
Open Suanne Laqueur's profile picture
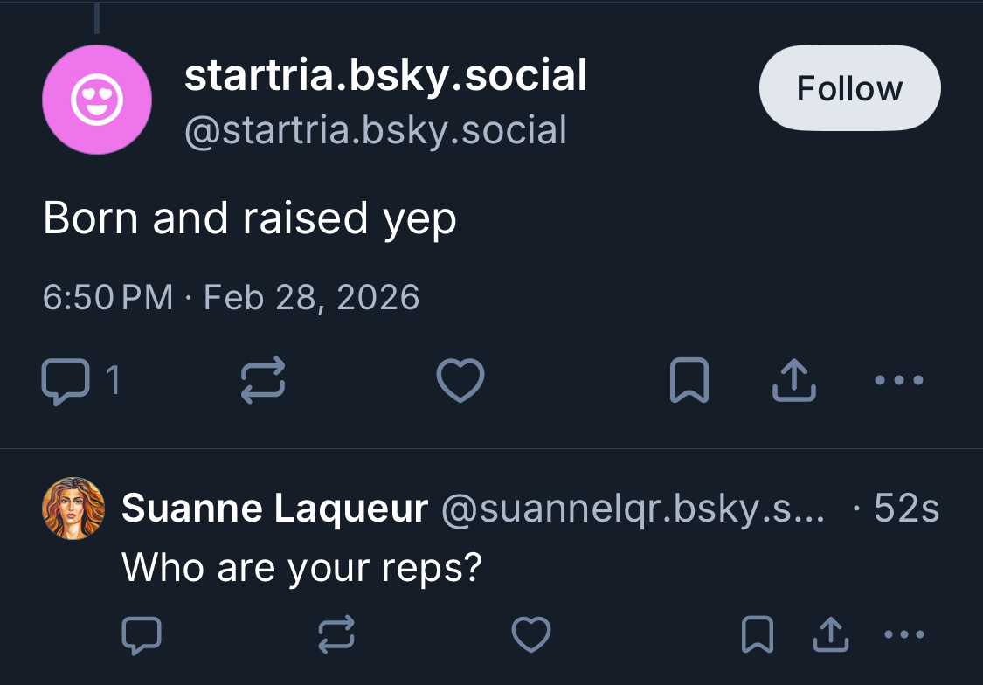(73, 509)
